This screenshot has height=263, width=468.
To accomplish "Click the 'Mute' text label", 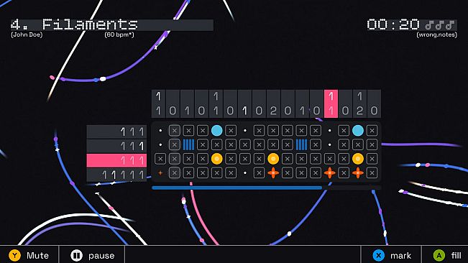I will tap(37, 256).
